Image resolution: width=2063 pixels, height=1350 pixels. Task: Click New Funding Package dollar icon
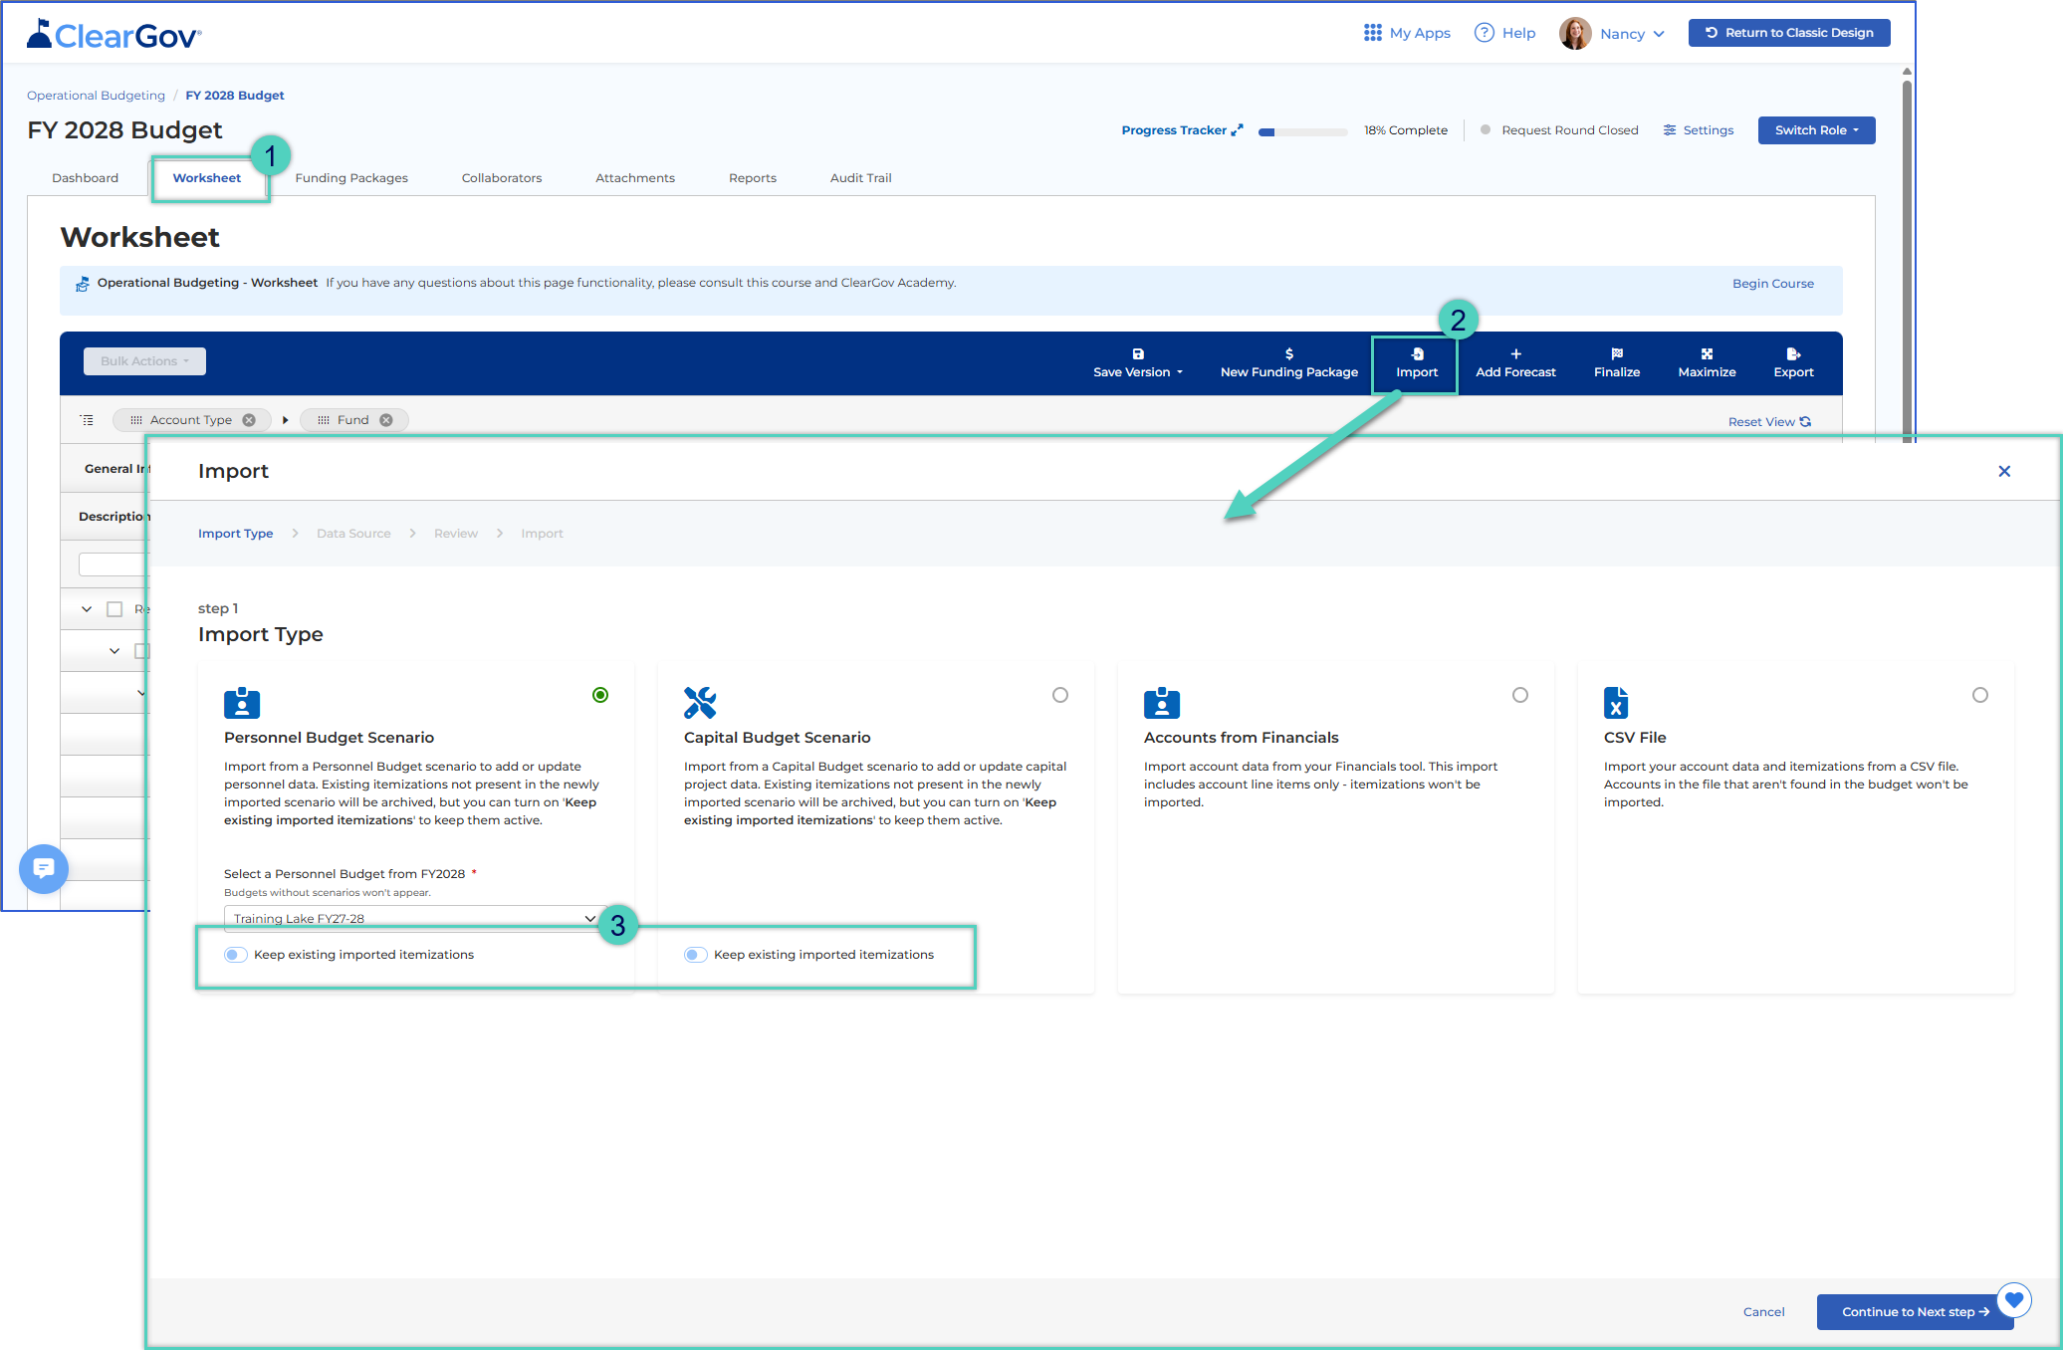(x=1289, y=354)
